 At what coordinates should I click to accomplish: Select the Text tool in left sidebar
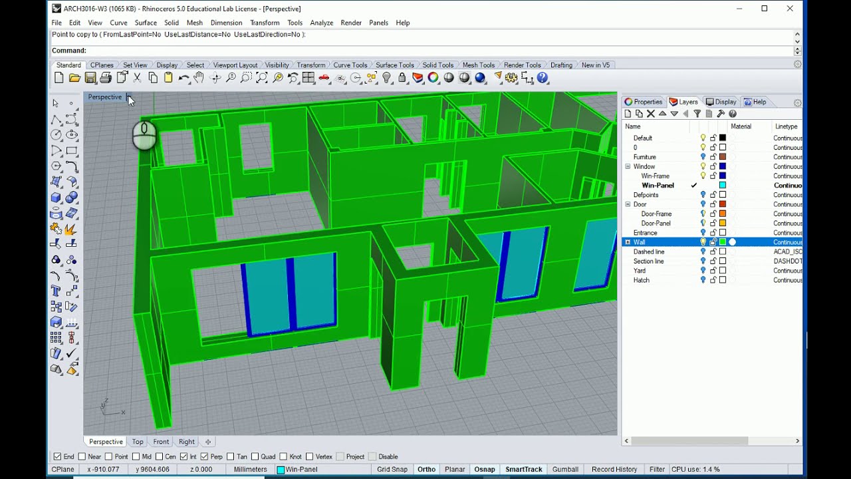click(x=57, y=291)
